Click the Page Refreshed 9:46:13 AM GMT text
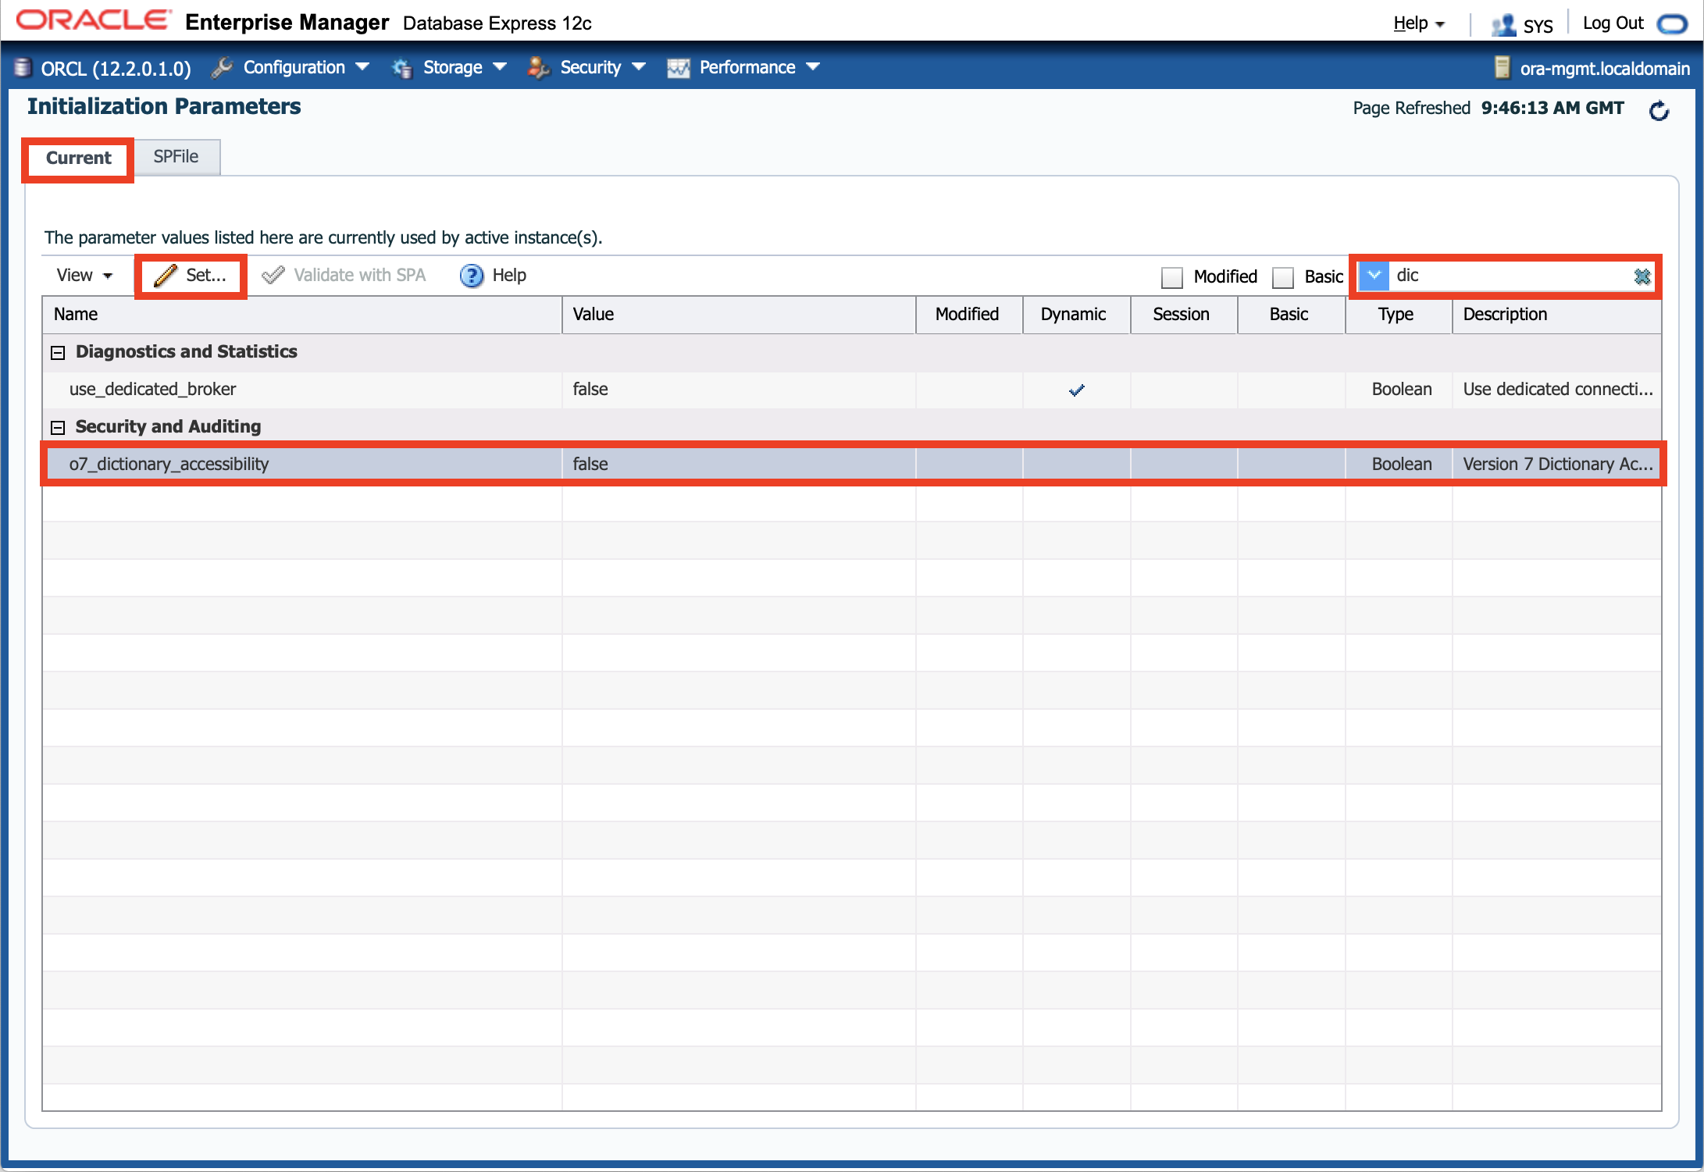 point(1488,108)
